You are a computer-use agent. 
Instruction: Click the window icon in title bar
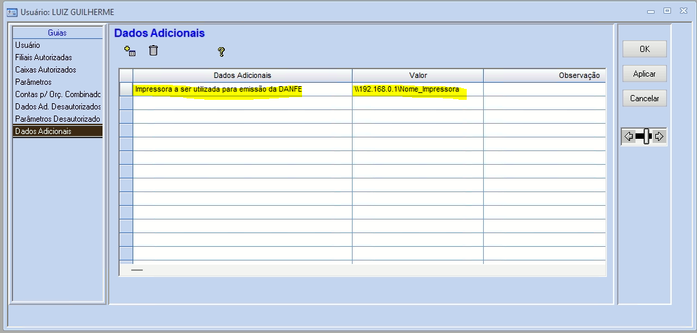(12, 11)
